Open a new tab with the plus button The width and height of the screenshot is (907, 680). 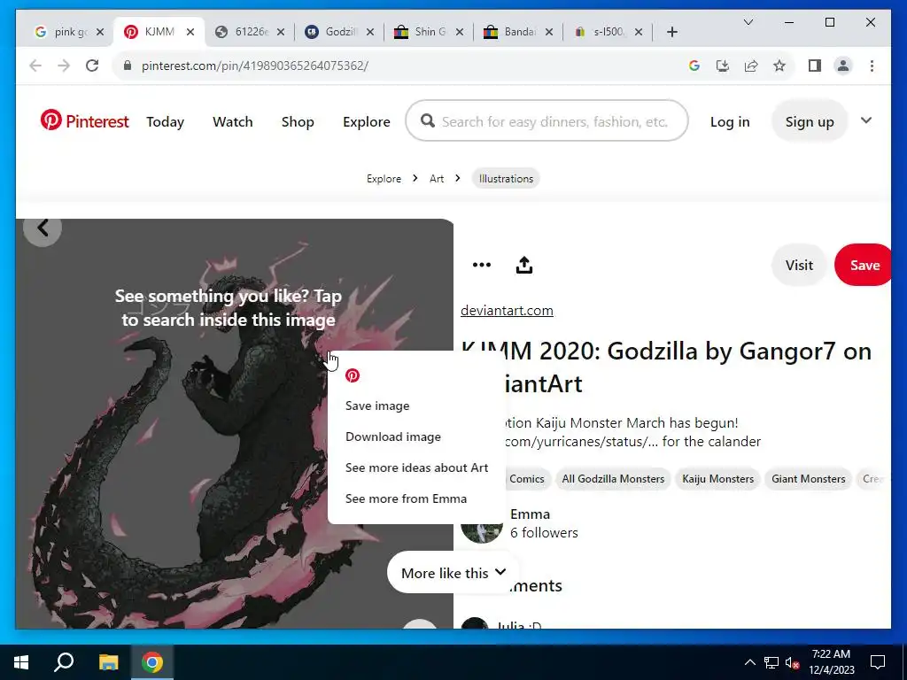point(671,32)
